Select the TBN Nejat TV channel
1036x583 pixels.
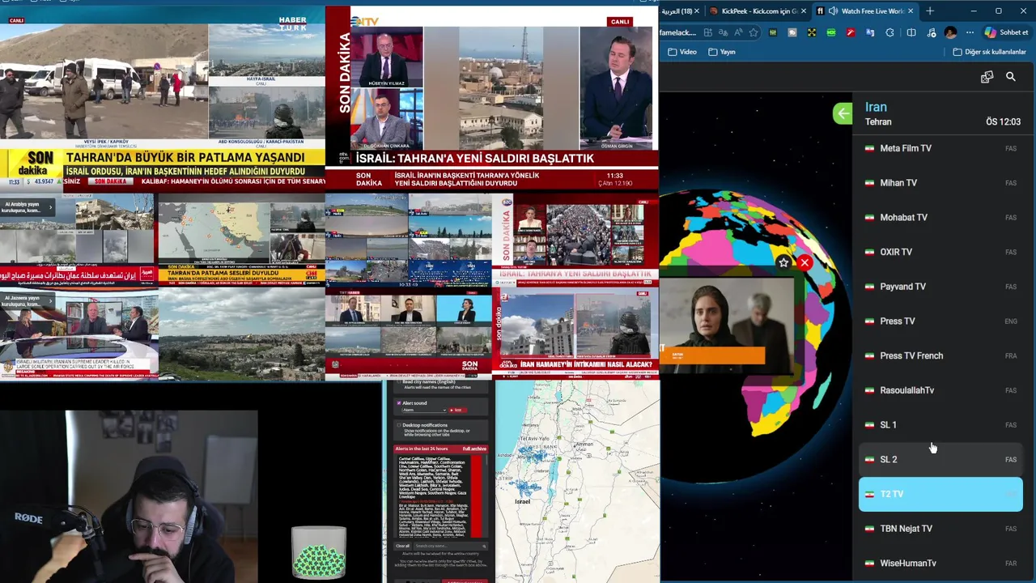tap(940, 529)
